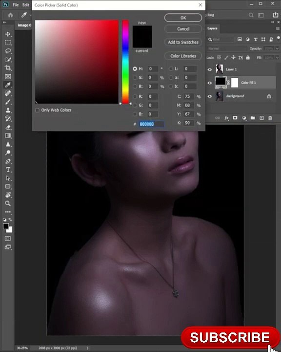The width and height of the screenshot is (281, 352).
Task: Select the Rectangle shape tool
Action: [x=8, y=187]
